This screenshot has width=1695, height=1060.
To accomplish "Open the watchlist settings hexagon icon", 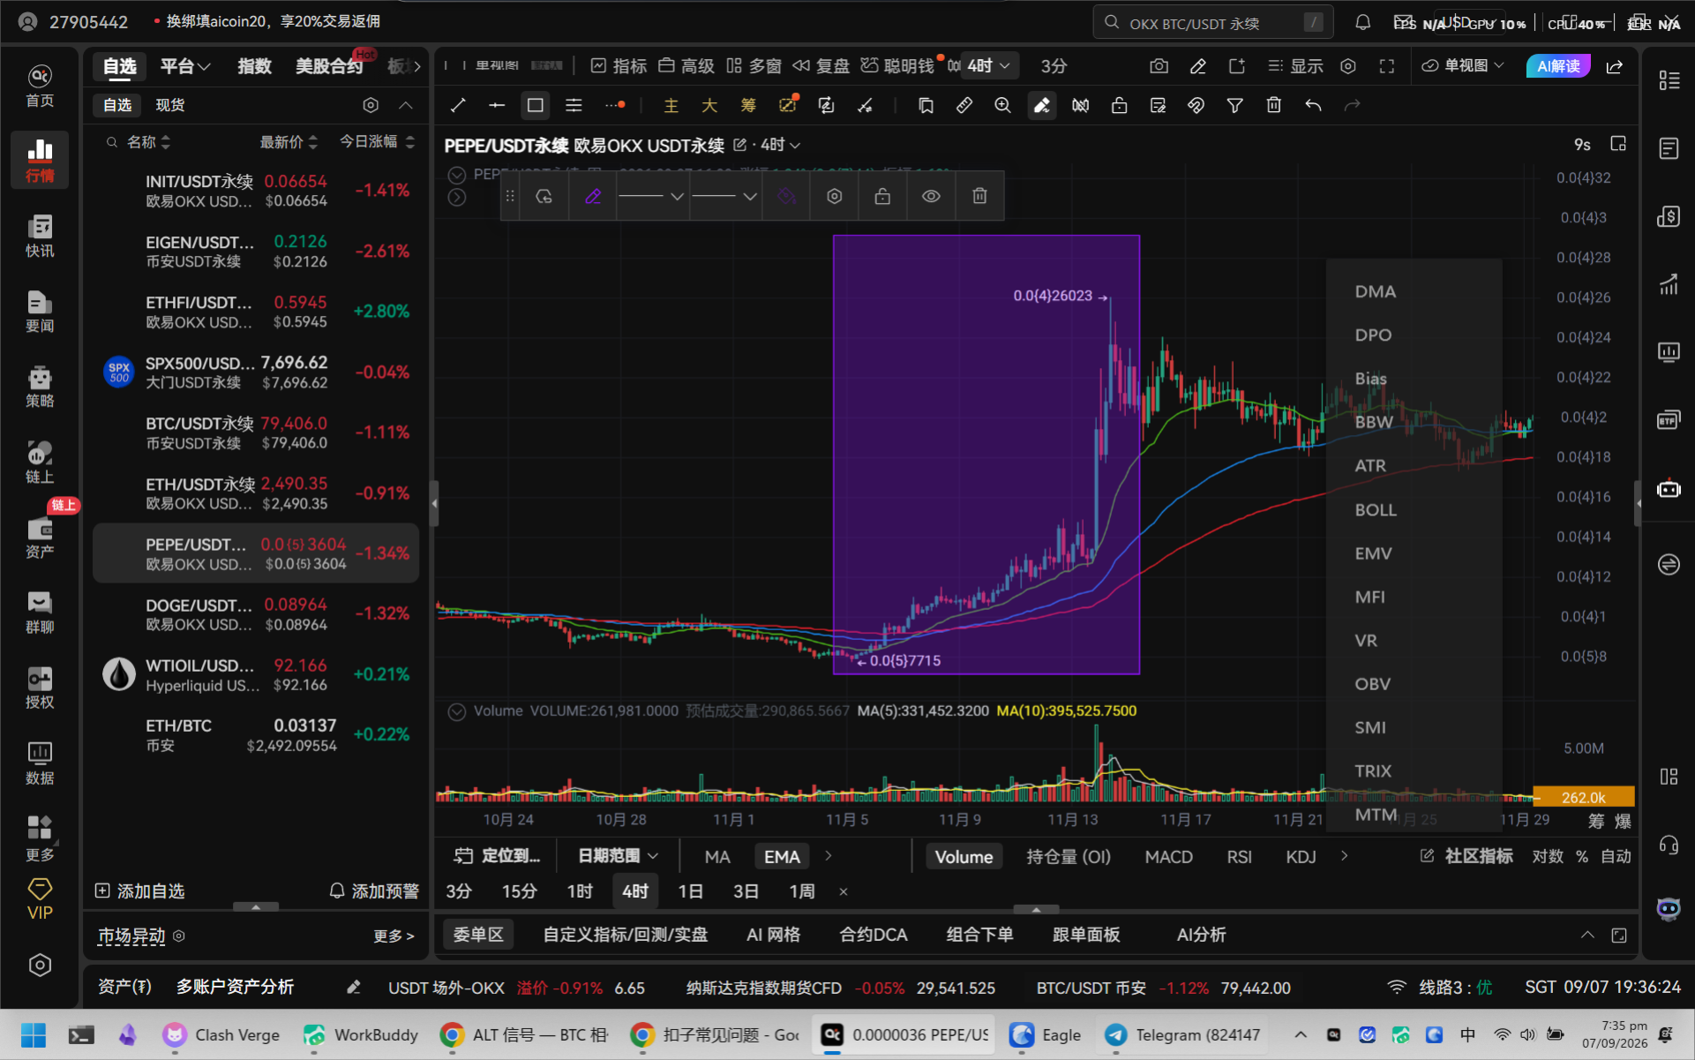I will click(x=371, y=105).
